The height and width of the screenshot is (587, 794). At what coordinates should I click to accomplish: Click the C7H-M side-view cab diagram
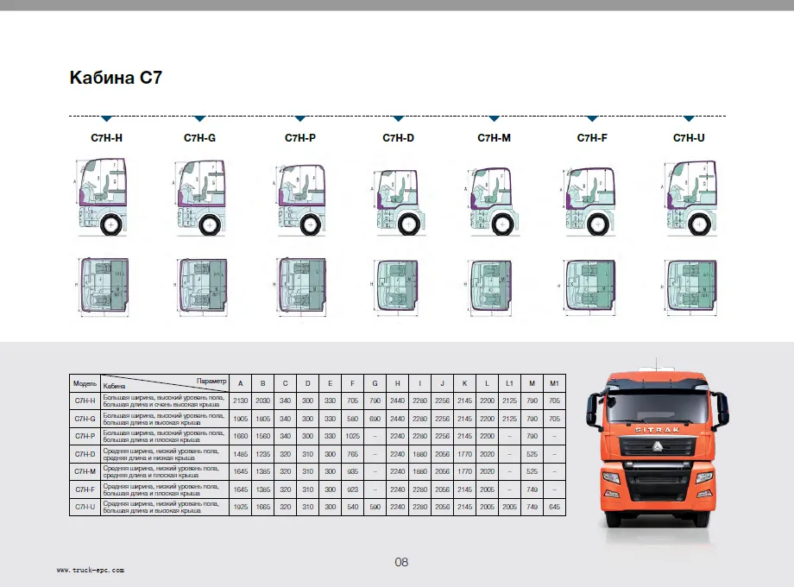point(495,198)
